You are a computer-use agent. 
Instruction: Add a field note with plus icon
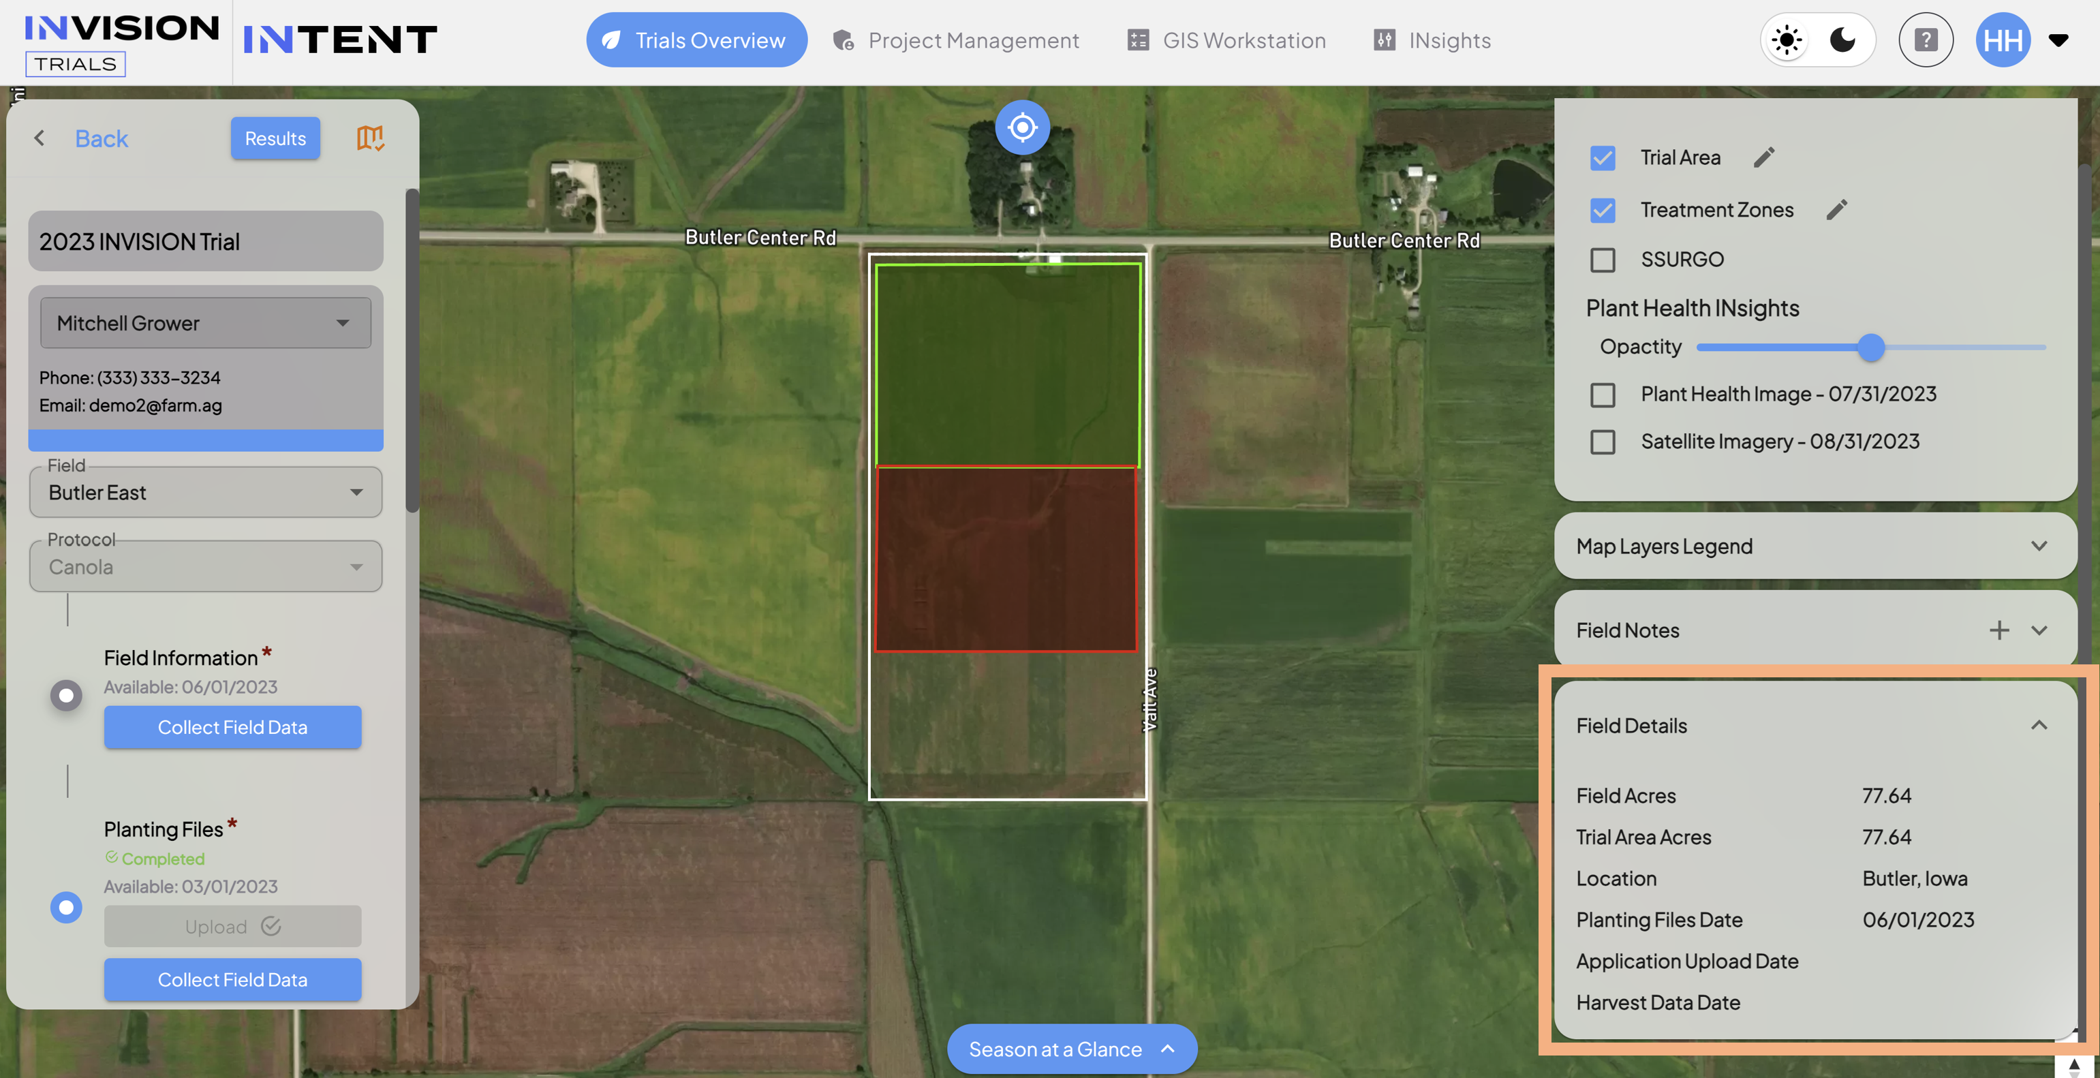(1998, 630)
